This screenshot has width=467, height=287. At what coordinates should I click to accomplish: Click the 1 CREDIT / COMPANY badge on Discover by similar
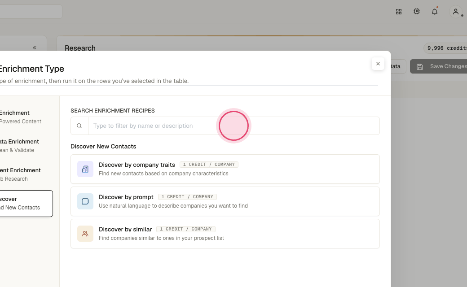pyautogui.click(x=186, y=229)
